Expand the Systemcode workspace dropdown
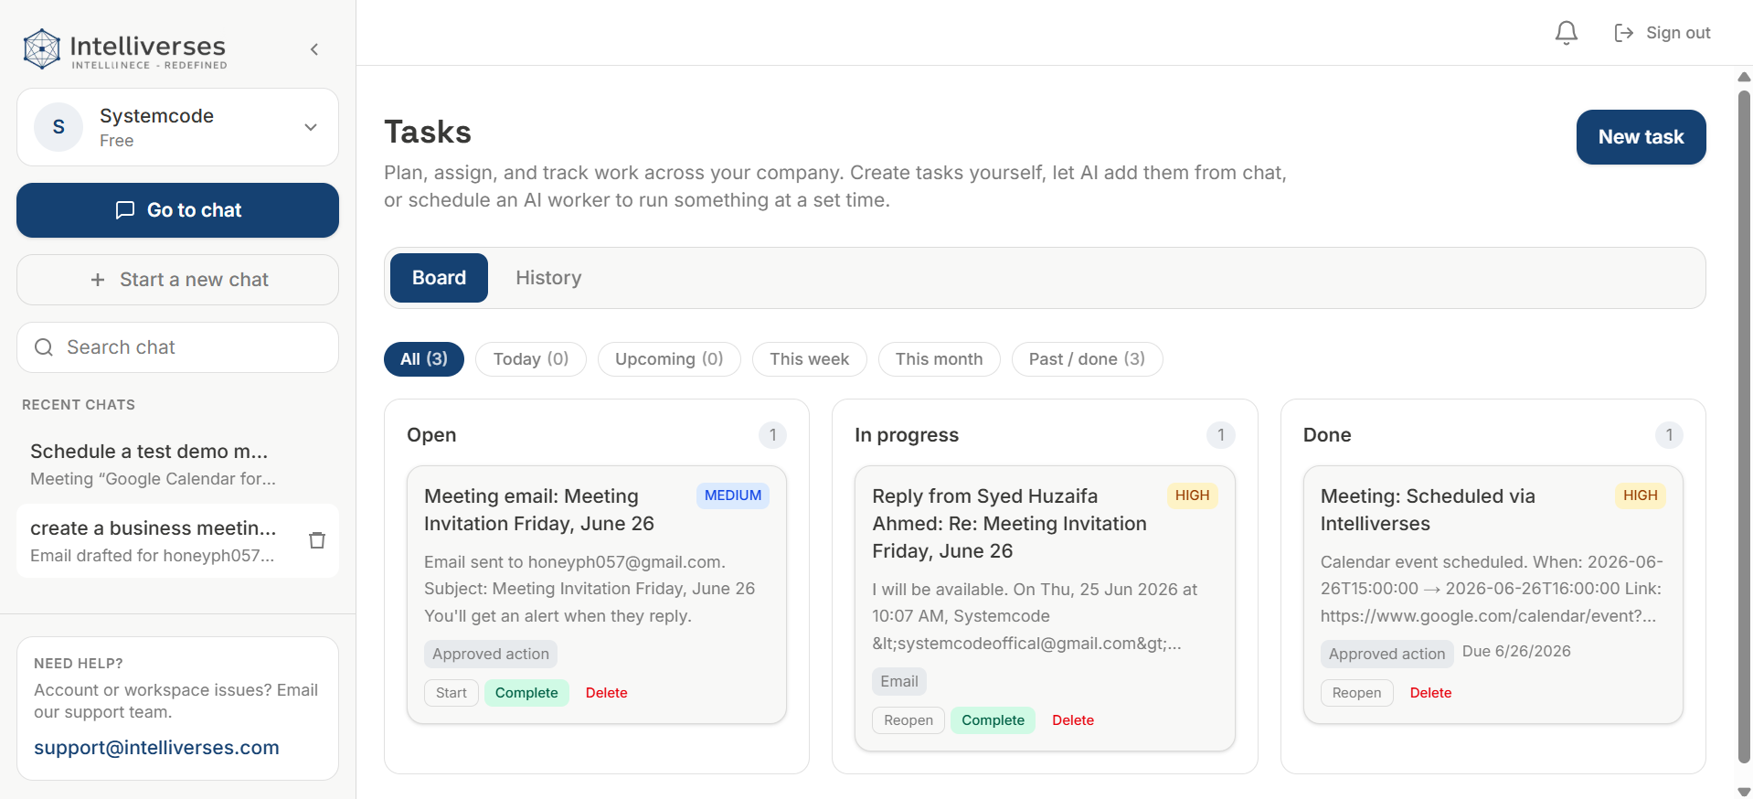Screen dimensions: 1753x799 (311, 127)
